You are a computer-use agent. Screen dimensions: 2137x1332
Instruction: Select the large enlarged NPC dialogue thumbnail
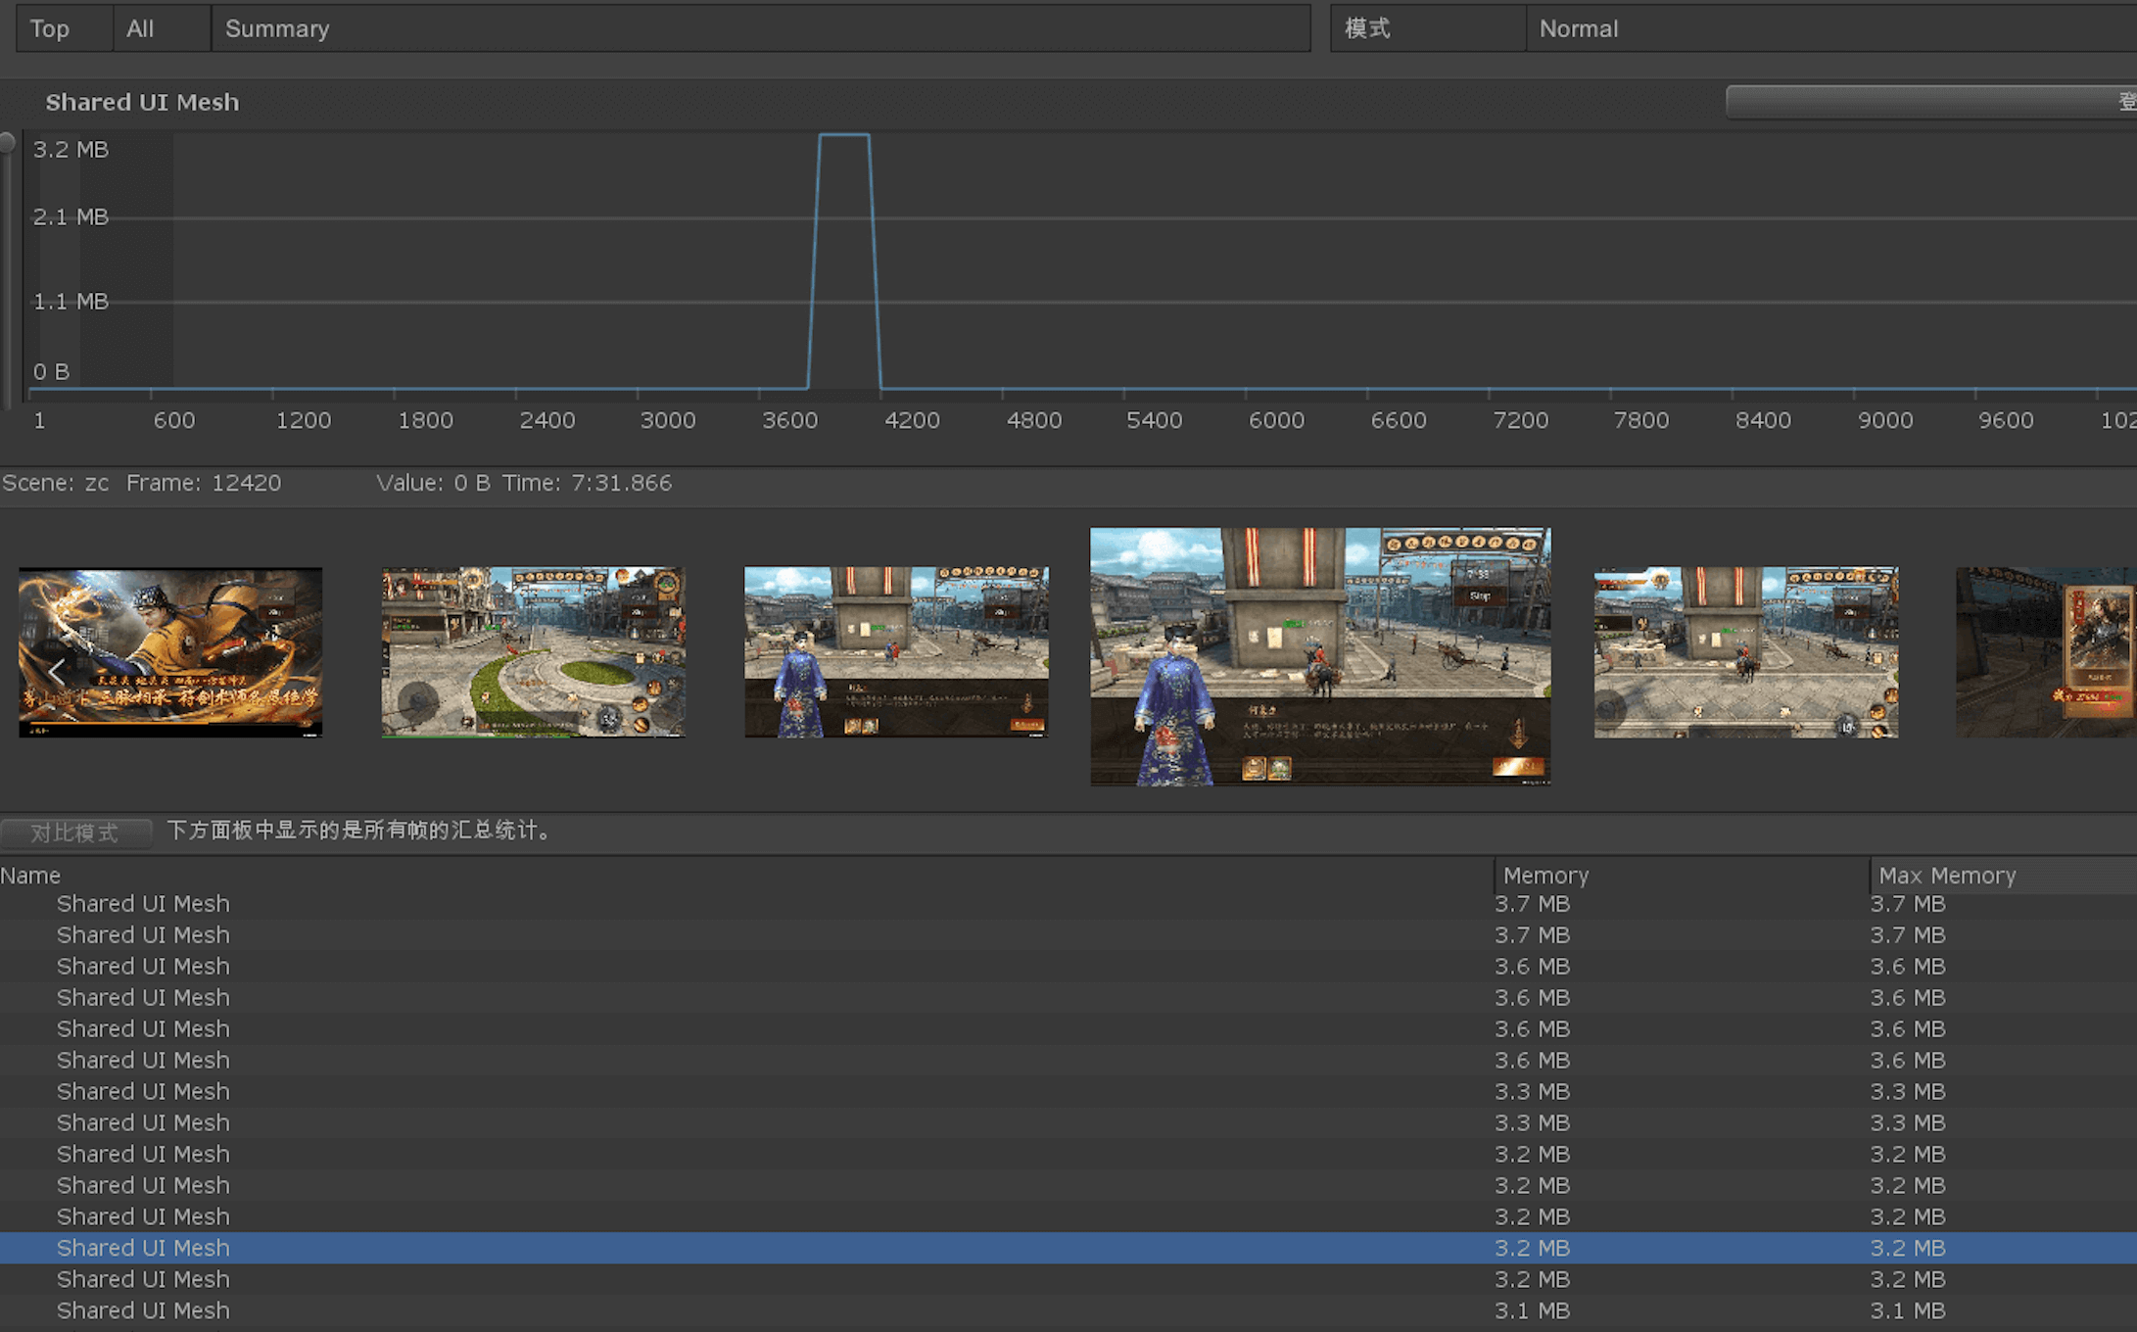(1320, 656)
